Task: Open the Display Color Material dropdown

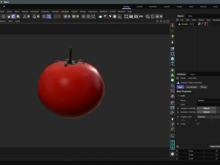Action: pyautogui.click(x=209, y=117)
